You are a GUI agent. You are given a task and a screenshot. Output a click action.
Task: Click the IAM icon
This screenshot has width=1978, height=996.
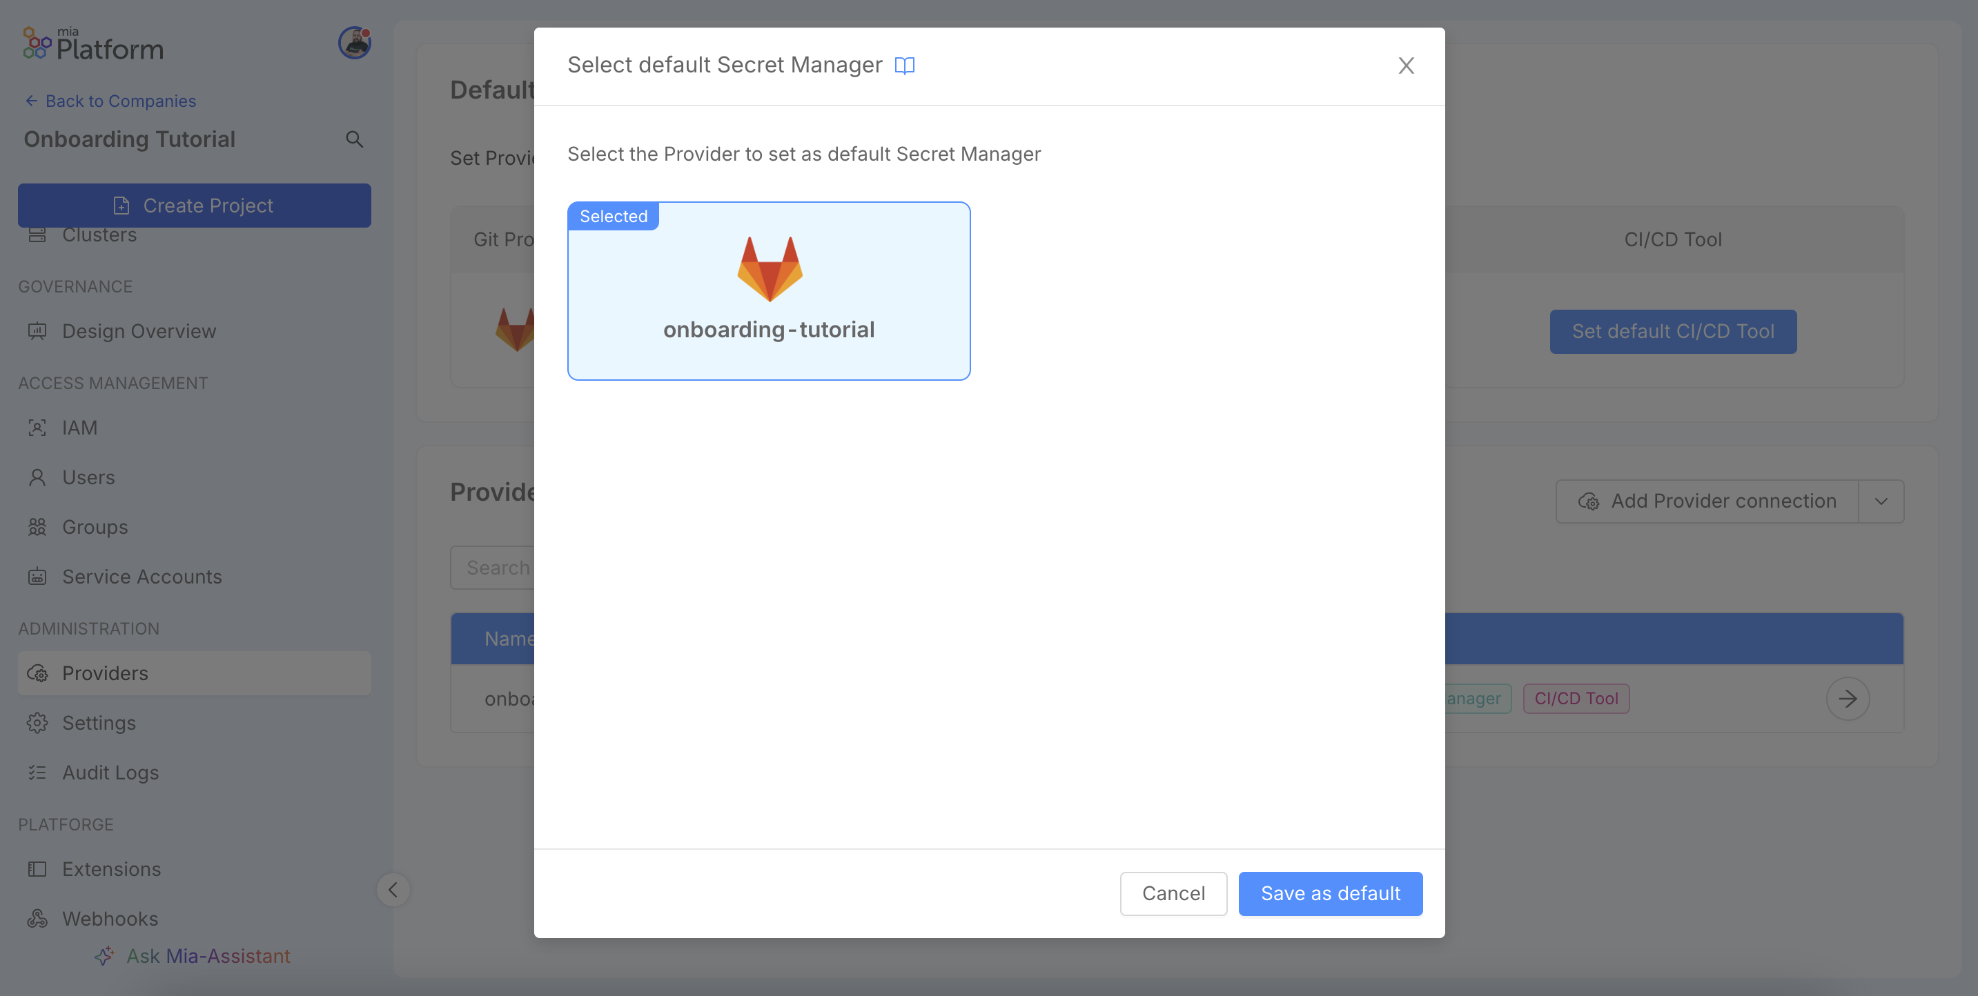click(37, 428)
